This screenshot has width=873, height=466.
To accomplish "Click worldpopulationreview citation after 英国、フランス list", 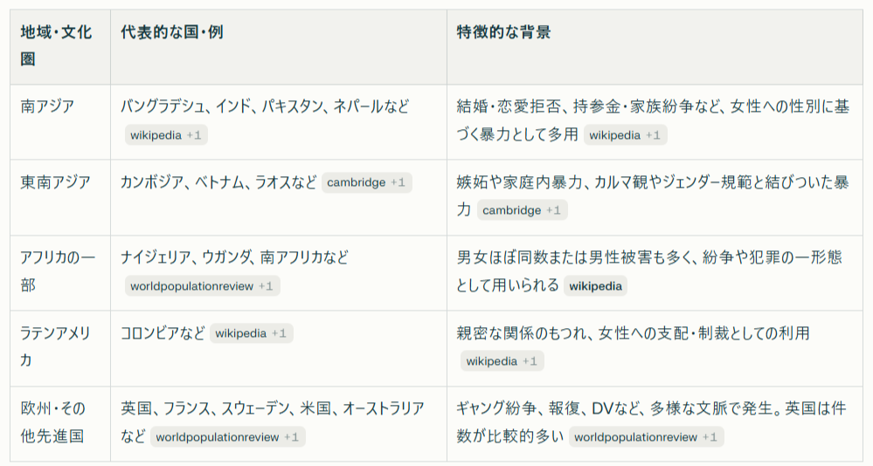I will click(x=228, y=437).
